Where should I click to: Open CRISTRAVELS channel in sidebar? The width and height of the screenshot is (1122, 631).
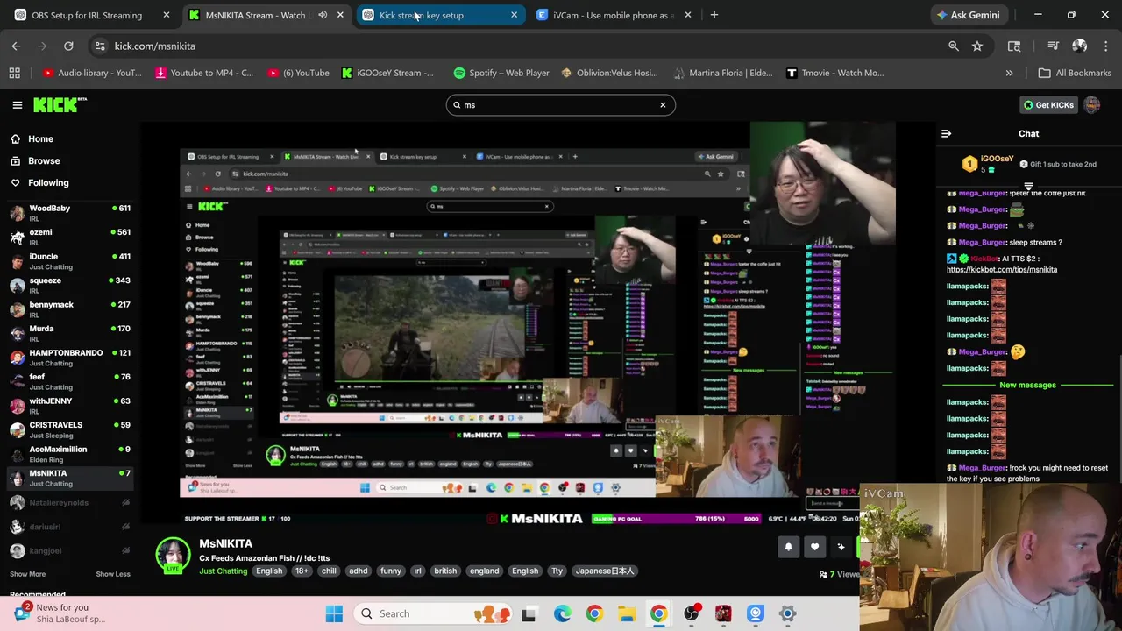(70, 429)
